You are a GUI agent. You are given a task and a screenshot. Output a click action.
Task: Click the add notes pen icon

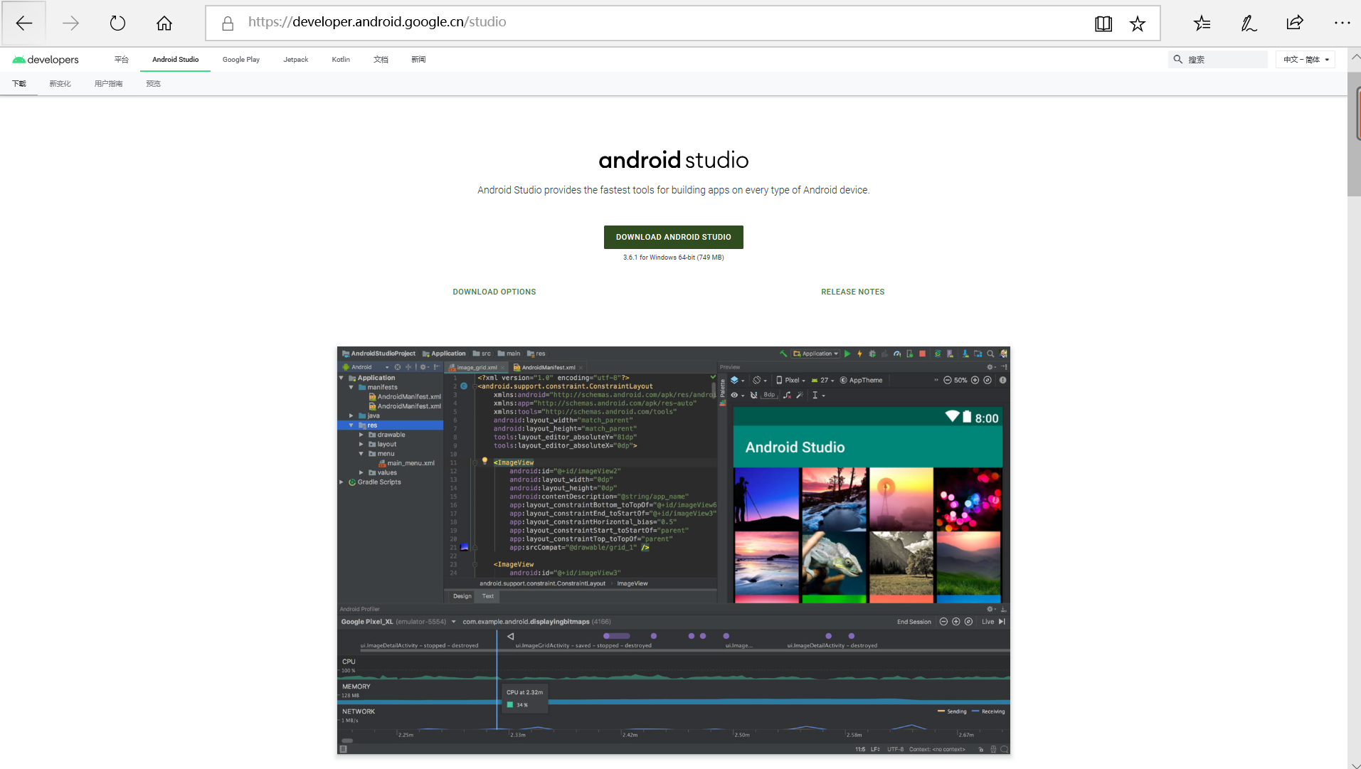coord(1249,23)
